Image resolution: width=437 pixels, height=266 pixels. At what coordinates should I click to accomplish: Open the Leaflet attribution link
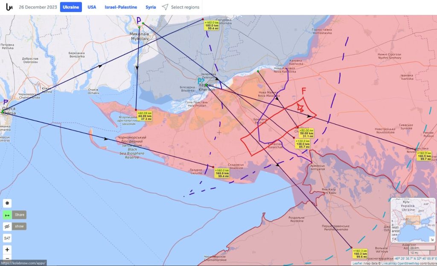coord(357,263)
